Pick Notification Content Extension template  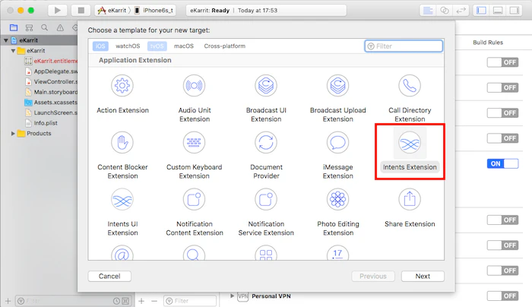194,199
